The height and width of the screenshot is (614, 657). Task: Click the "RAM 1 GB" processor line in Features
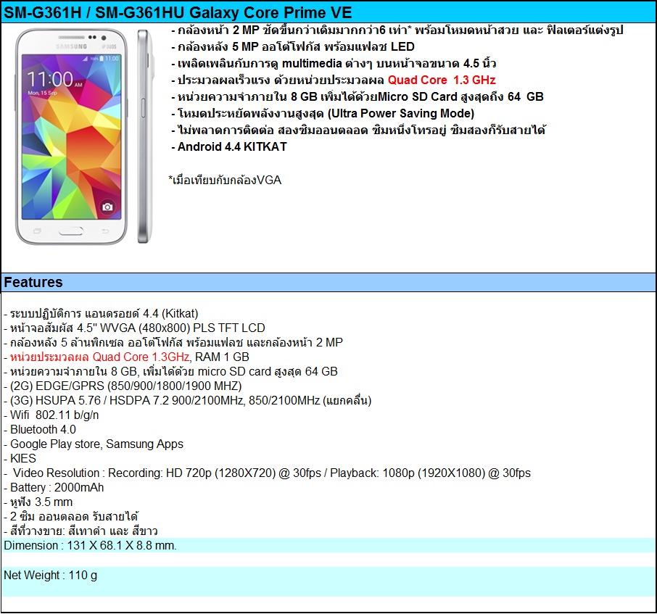coord(126,357)
